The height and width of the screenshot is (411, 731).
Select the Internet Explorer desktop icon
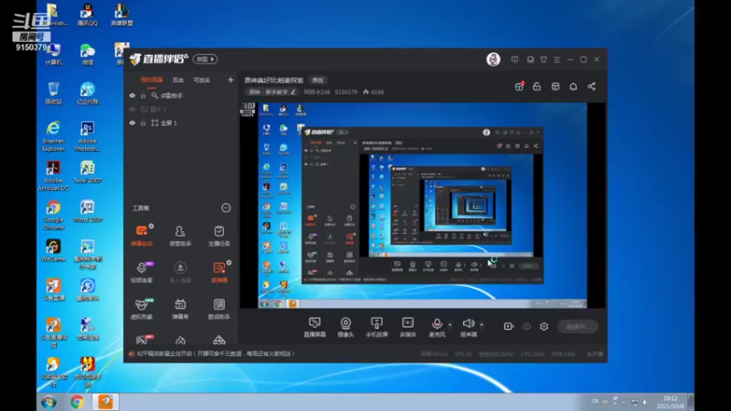(x=53, y=136)
